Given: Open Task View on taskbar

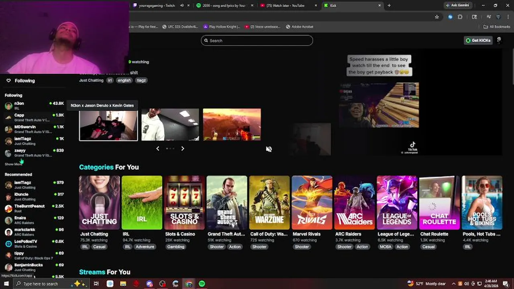Looking at the screenshot, I should (x=96, y=284).
